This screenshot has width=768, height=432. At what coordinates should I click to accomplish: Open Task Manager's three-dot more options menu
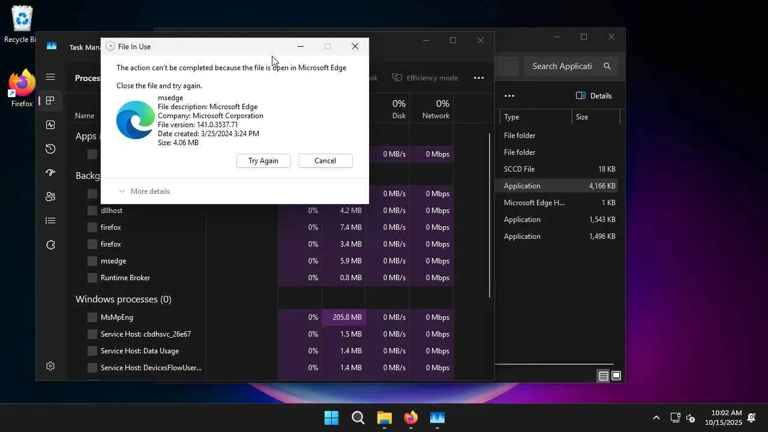[479, 78]
